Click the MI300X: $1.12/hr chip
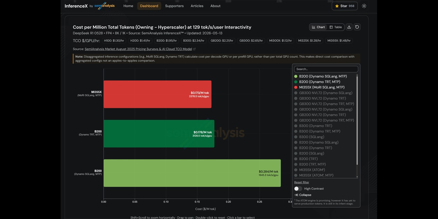The height and width of the screenshot is (219, 438). pyautogui.click(x=280, y=41)
